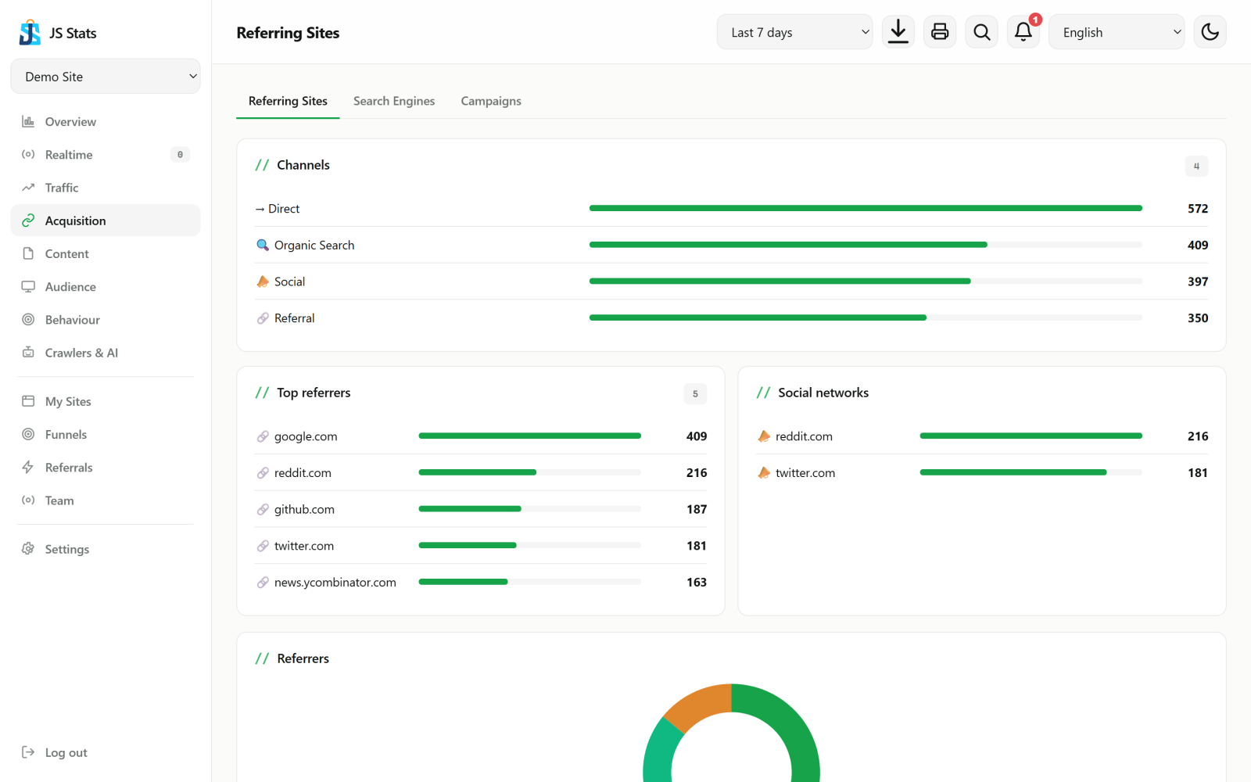The width and height of the screenshot is (1251, 782).
Task: Click the Direct channel progress bar
Action: [866, 208]
